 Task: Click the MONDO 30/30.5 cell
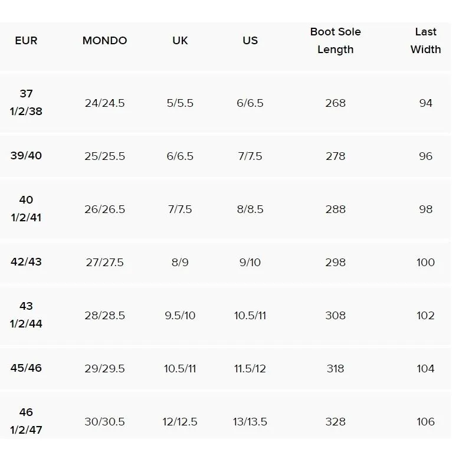(x=104, y=422)
